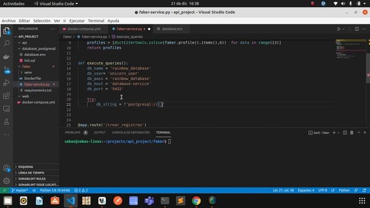Viewport: 370px width, 208px height.
Task: Show additional activity bar views
Action: [6, 135]
